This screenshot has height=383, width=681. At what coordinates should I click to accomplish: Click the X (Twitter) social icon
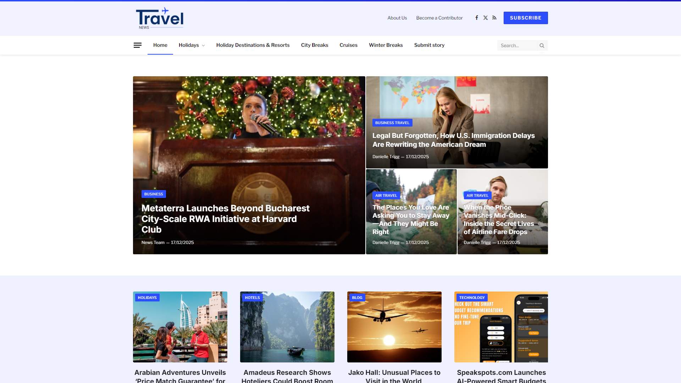point(486,17)
